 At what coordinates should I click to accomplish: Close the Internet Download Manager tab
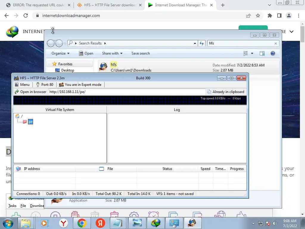(x=212, y=5)
